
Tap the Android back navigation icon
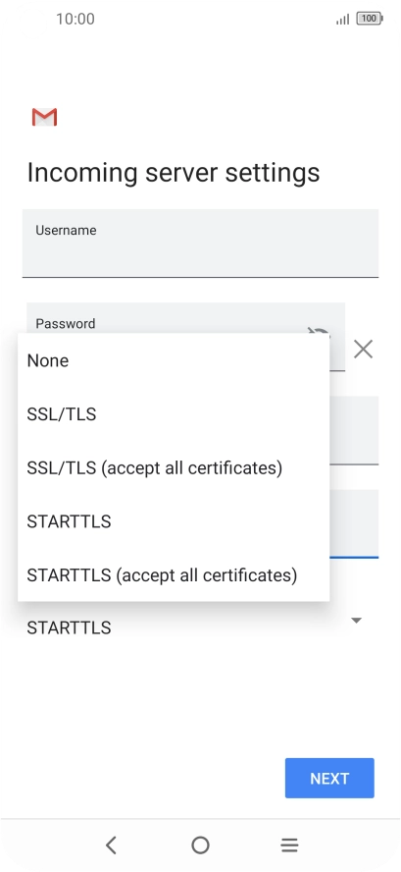click(x=111, y=845)
